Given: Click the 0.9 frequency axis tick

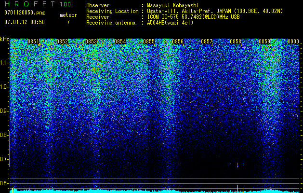Looking at the screenshot, I should [x=4, y=111].
